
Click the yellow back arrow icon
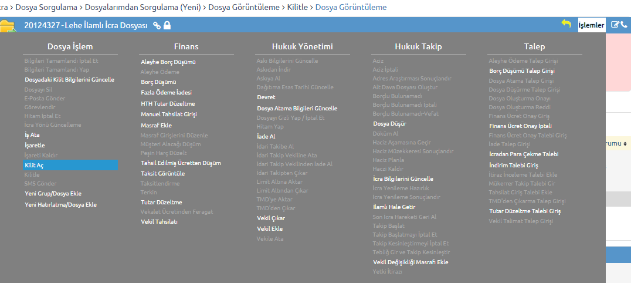tap(566, 24)
